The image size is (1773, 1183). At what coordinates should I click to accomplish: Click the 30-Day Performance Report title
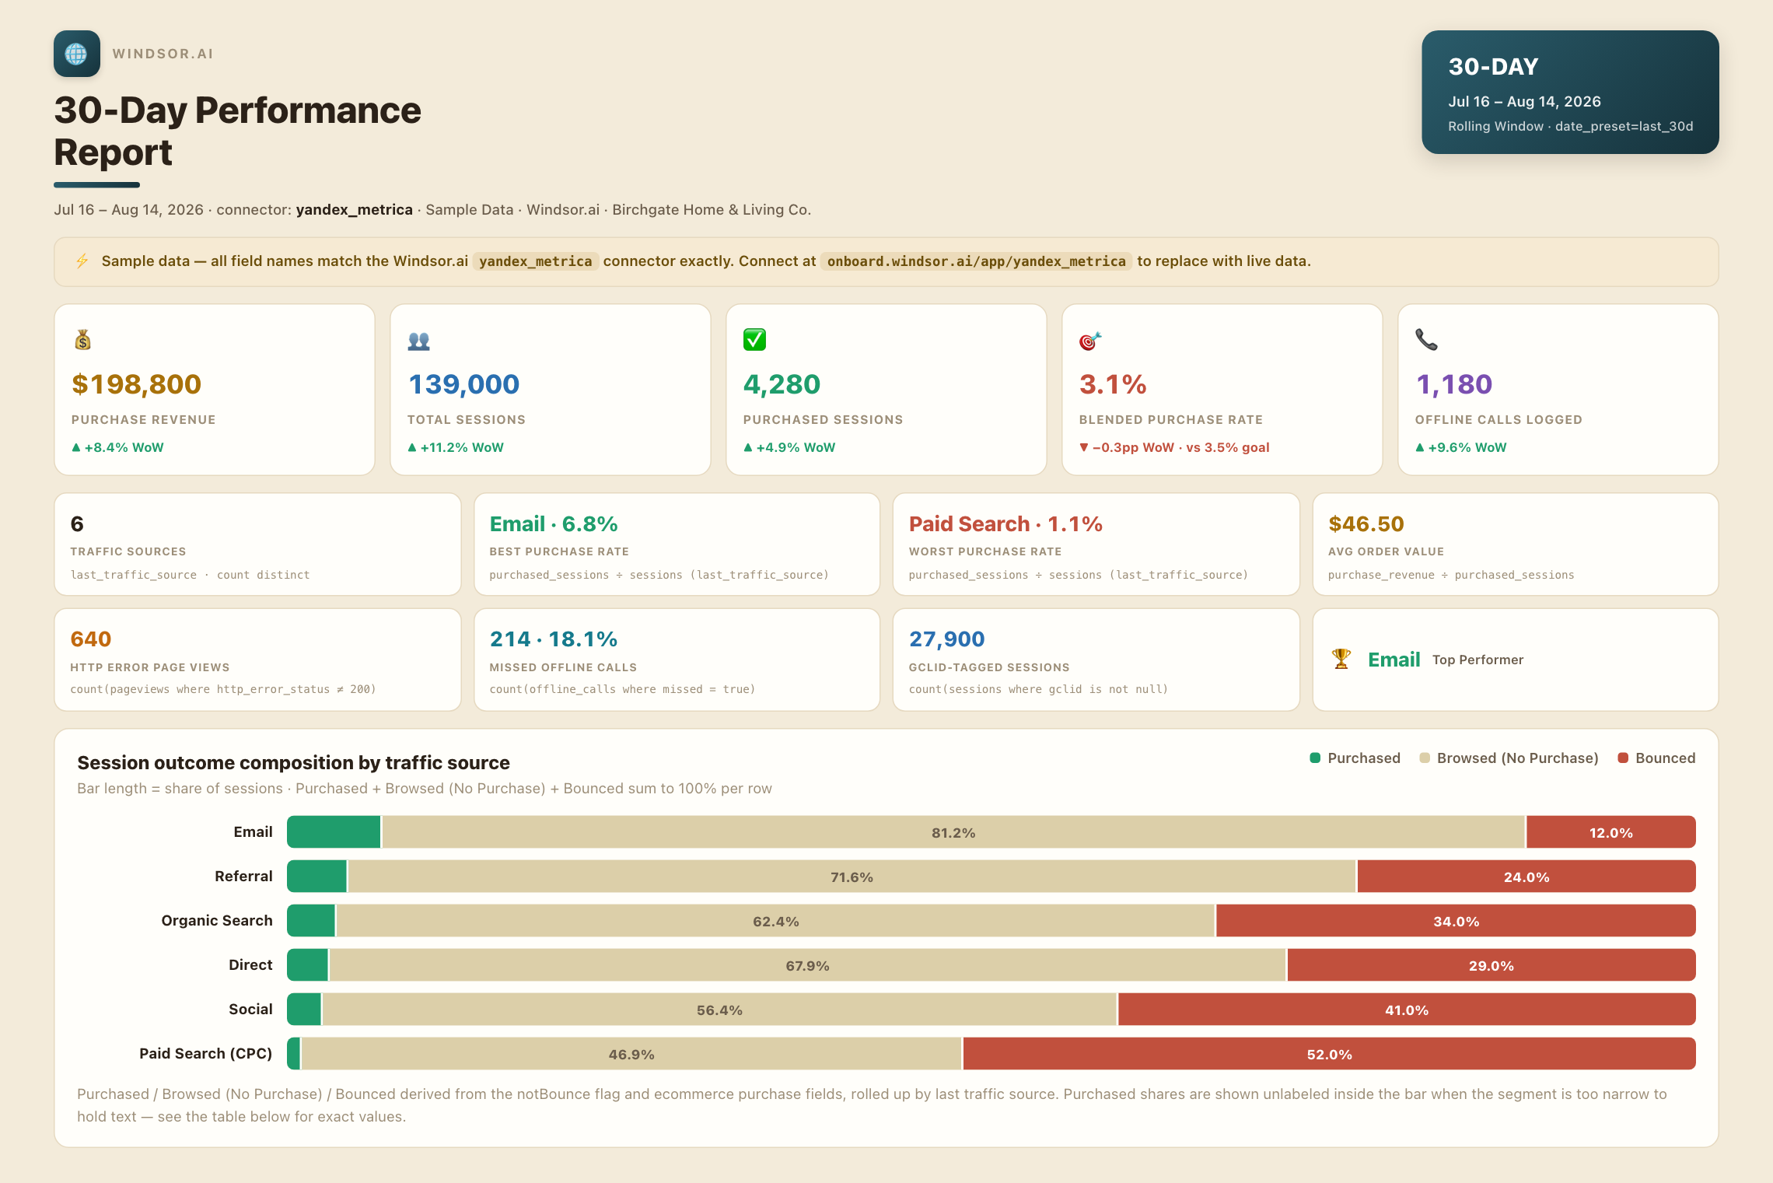point(237,131)
